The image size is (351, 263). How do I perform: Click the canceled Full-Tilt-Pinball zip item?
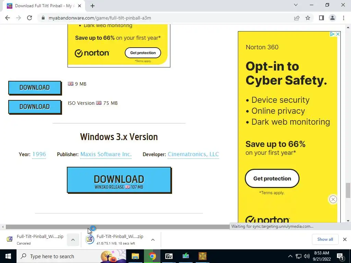click(x=36, y=239)
